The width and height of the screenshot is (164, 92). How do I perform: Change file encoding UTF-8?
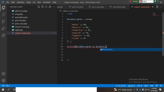139,86
